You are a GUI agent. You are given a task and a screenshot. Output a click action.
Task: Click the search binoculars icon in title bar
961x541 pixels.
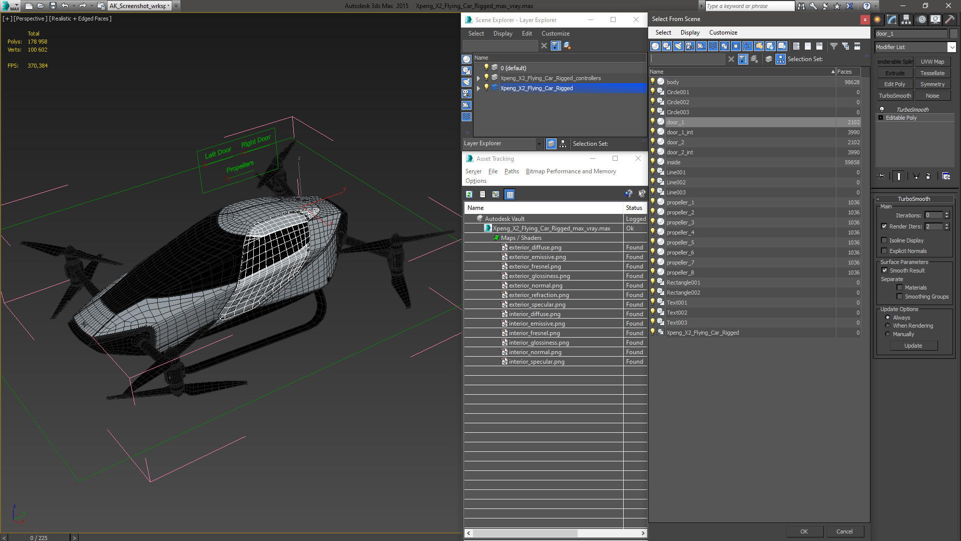coord(801,6)
